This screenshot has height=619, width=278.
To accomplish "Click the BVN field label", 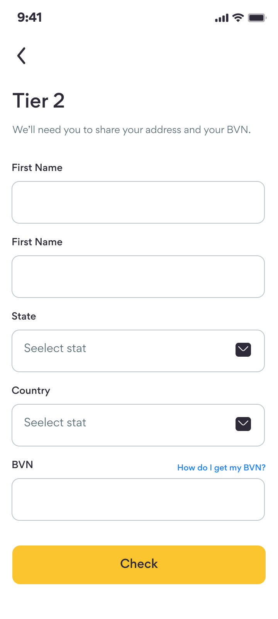I will [22, 465].
